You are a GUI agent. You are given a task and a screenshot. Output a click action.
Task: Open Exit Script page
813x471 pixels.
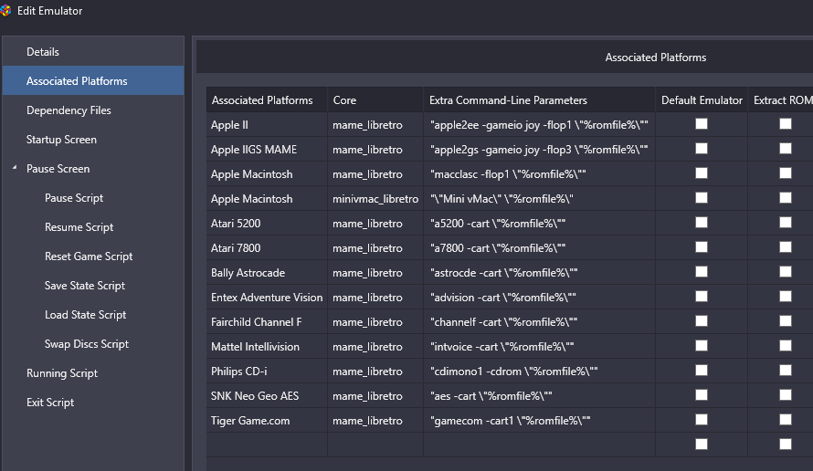49,403
